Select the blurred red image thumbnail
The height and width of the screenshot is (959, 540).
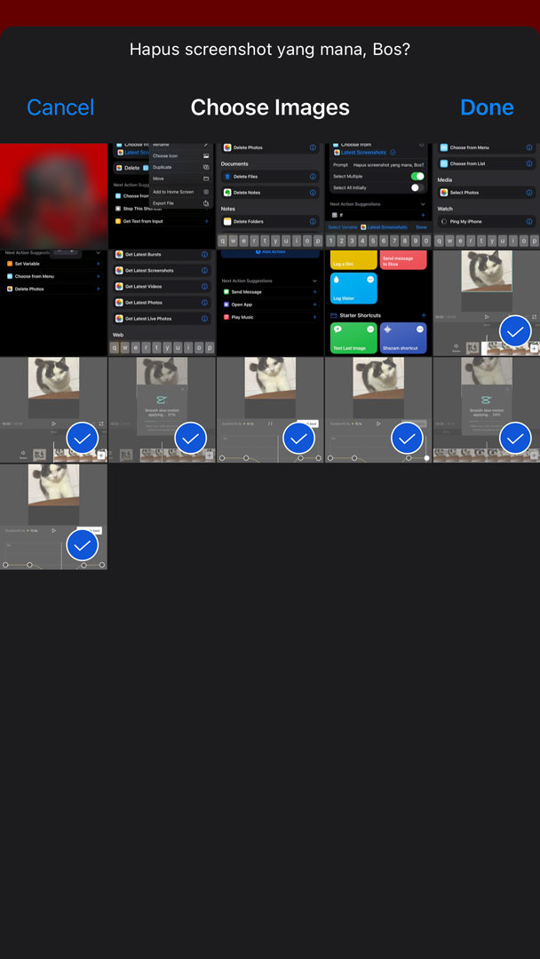(53, 195)
